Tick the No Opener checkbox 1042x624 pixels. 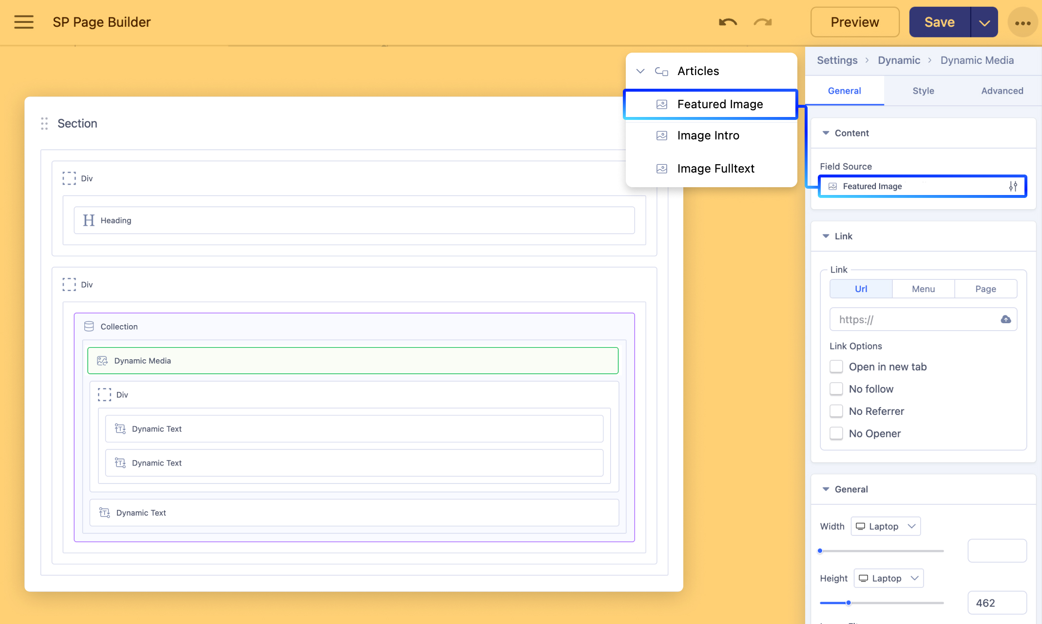click(836, 433)
